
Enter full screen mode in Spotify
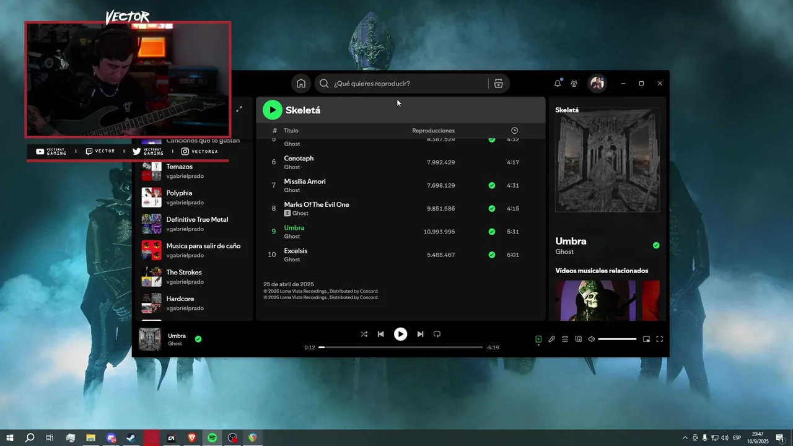tap(660, 339)
